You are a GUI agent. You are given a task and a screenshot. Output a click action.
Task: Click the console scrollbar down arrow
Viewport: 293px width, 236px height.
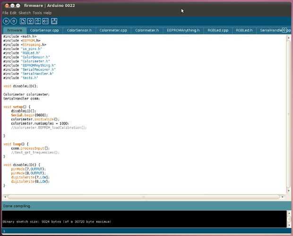click(x=289, y=225)
